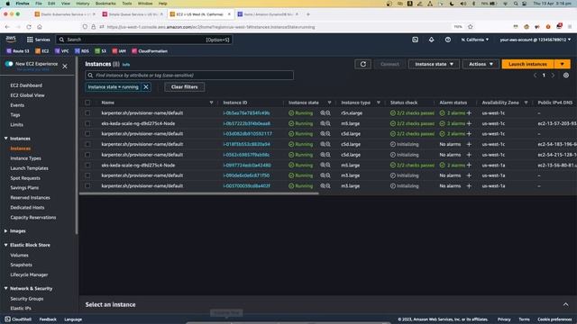Image resolution: width=577 pixels, height=324 pixels.
Task: Open Firefox Tools menu
Action: 127,4
